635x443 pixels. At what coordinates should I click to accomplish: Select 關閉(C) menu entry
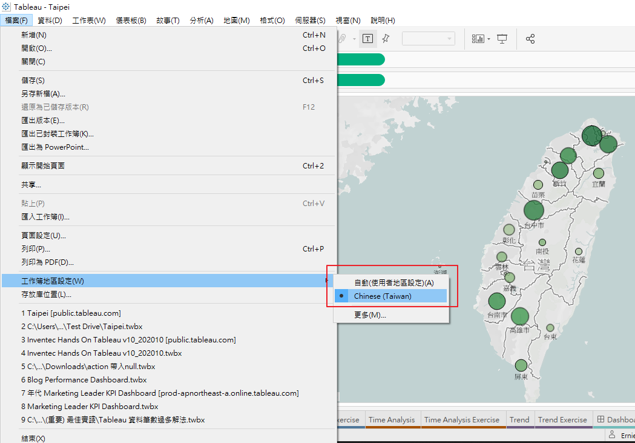[168, 62]
